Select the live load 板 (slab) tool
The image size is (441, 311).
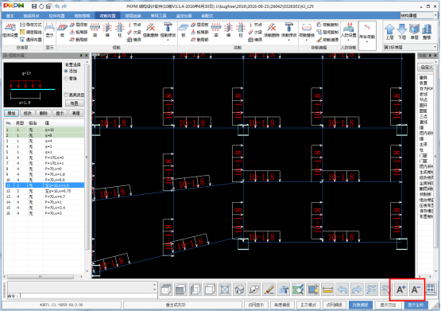[184, 30]
